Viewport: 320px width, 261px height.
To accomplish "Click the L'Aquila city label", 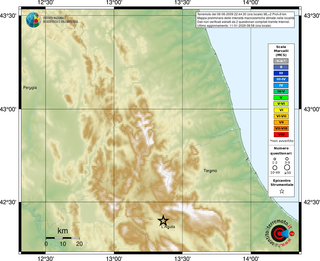I will coord(168,227).
